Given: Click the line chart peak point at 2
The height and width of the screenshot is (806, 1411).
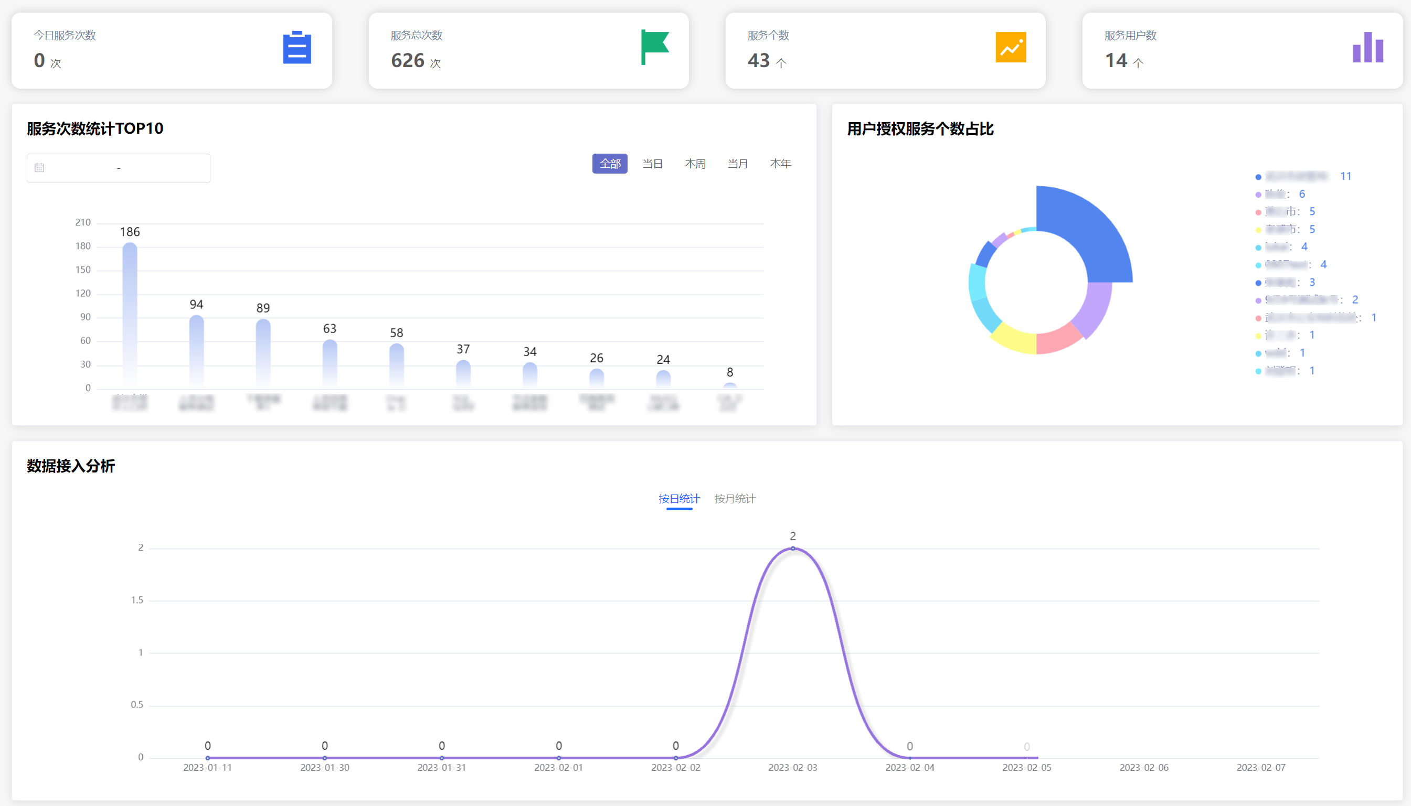Looking at the screenshot, I should (793, 549).
